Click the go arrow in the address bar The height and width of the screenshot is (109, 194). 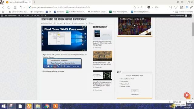(x=141, y=7)
